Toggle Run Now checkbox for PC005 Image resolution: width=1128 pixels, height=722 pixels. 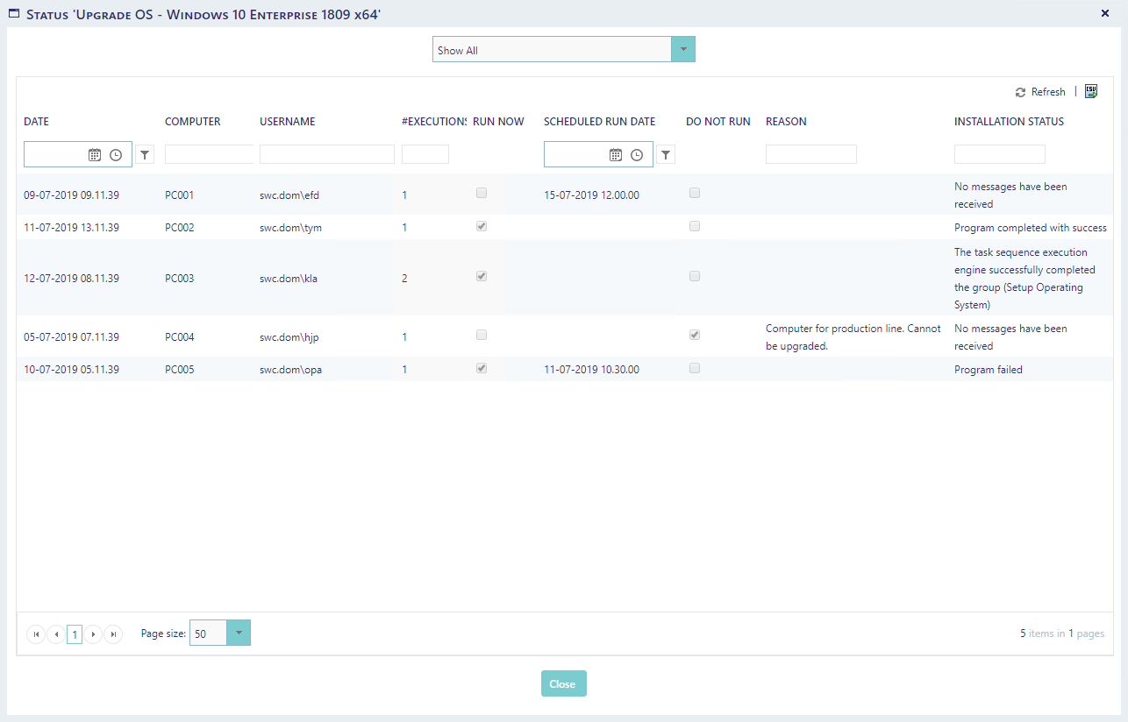click(482, 368)
